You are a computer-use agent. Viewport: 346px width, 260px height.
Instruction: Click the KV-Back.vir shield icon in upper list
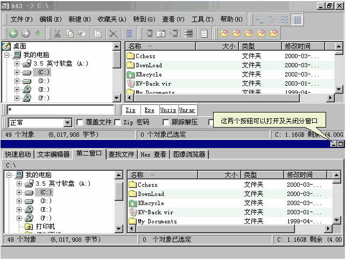[131, 83]
